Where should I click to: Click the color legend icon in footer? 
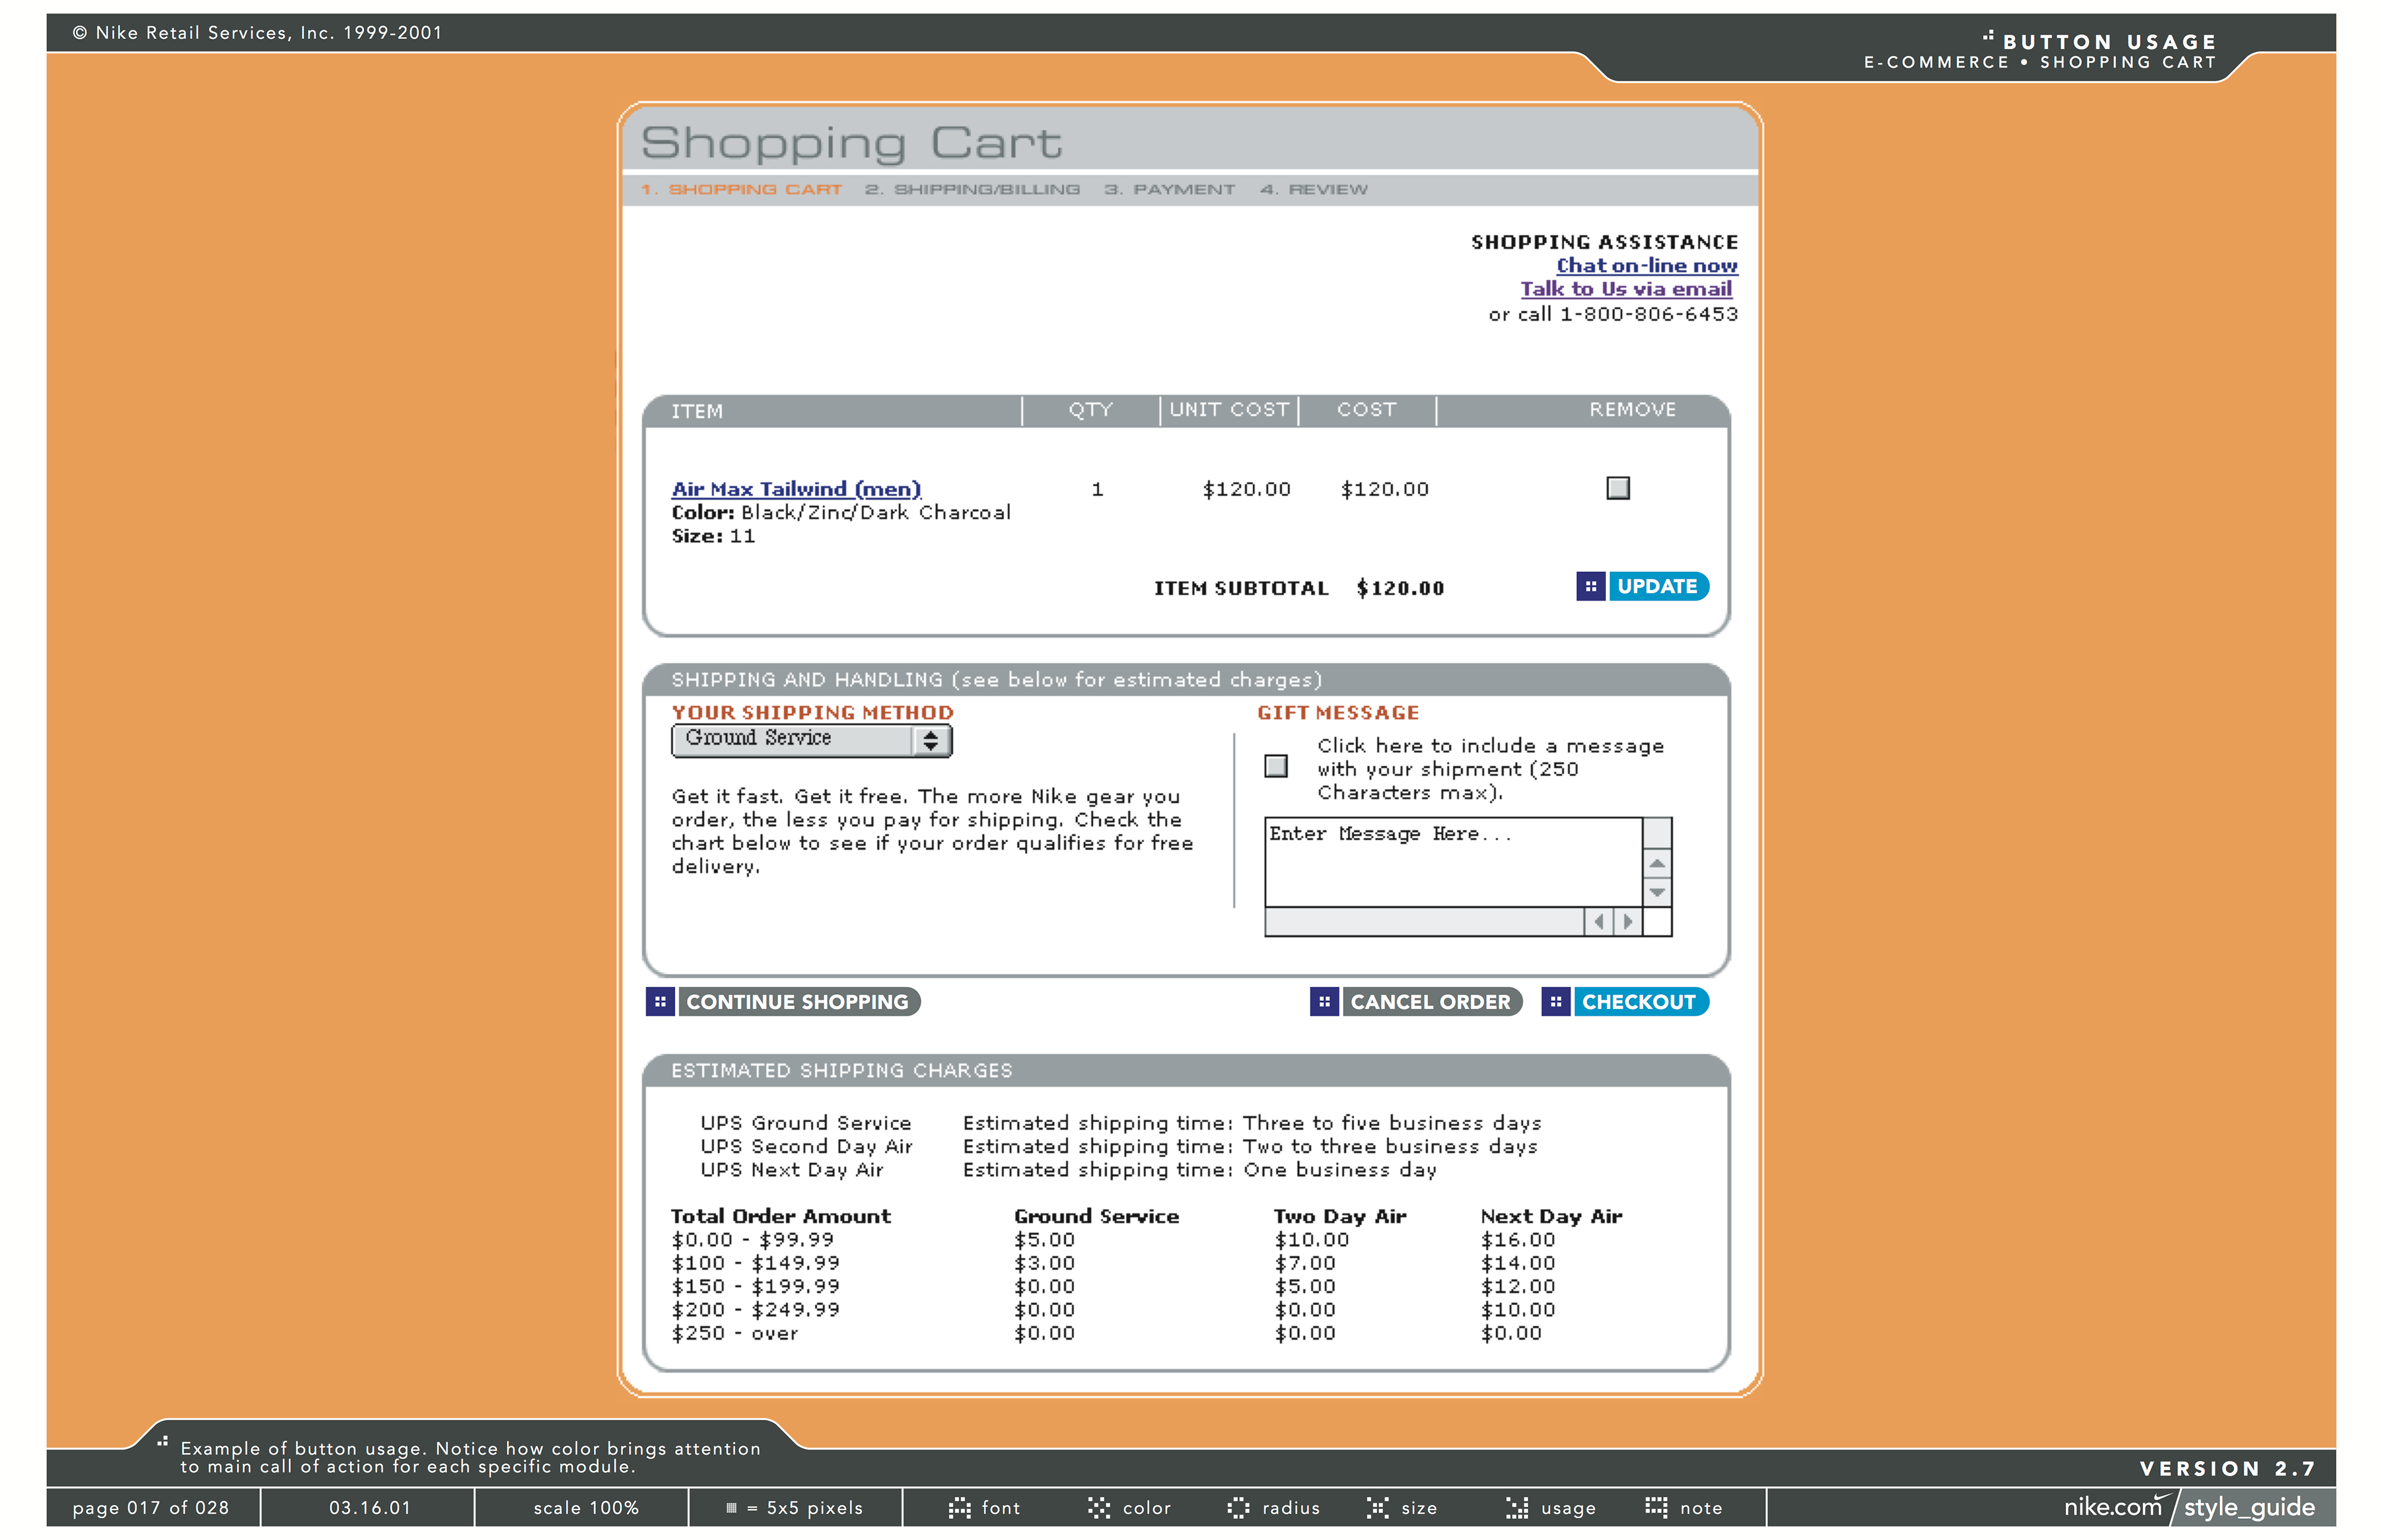1099,1508
